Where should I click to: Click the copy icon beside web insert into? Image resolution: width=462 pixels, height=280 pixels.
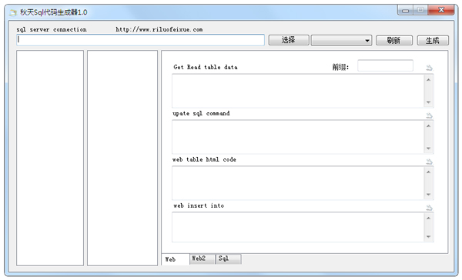click(430, 208)
